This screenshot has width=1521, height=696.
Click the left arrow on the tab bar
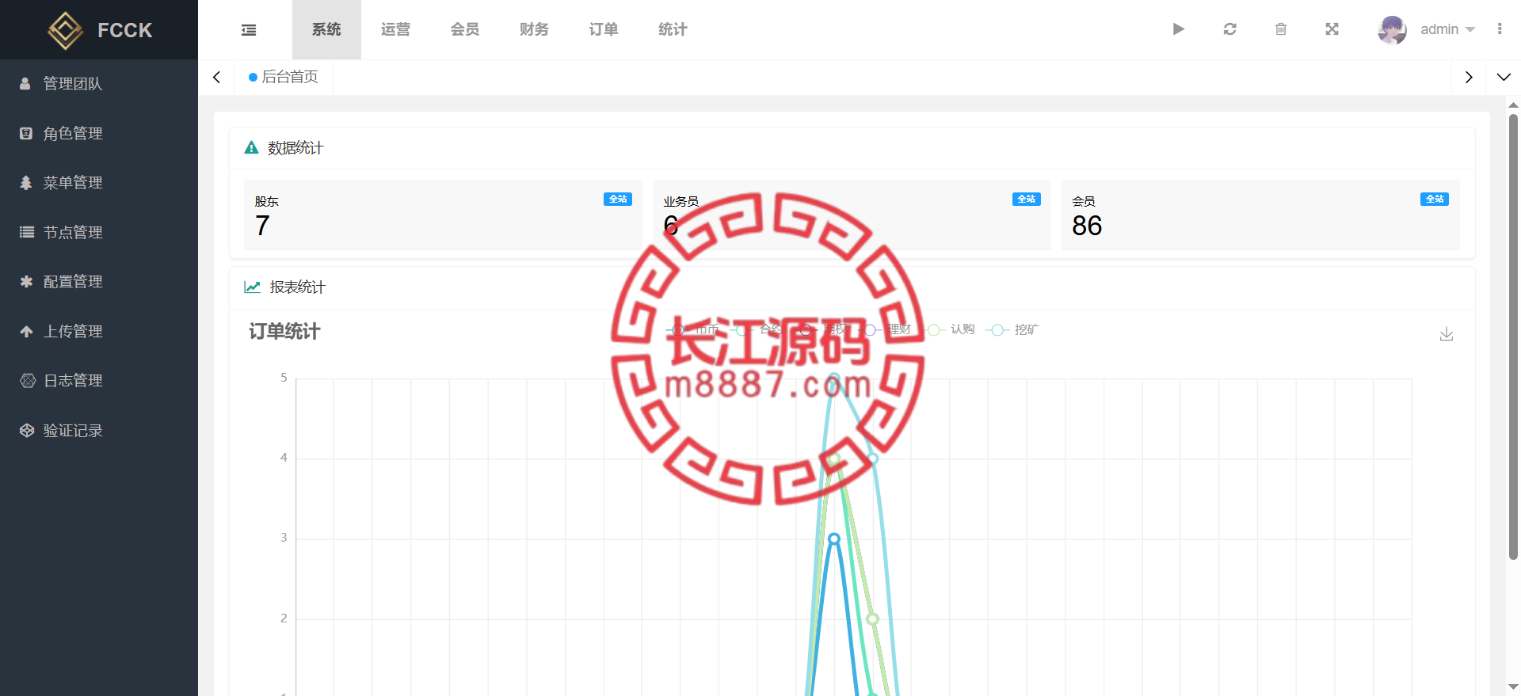pyautogui.click(x=216, y=78)
